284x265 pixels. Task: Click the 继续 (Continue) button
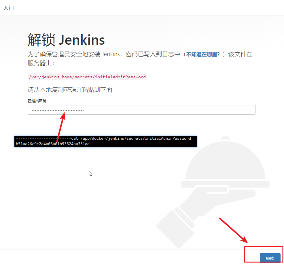click(x=270, y=258)
